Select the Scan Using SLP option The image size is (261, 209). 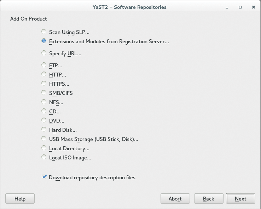point(44,32)
